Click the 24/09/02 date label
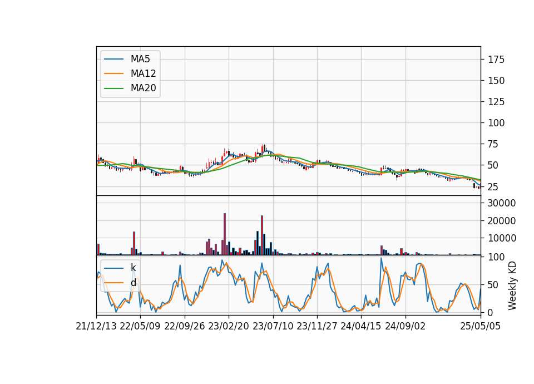 point(406,326)
